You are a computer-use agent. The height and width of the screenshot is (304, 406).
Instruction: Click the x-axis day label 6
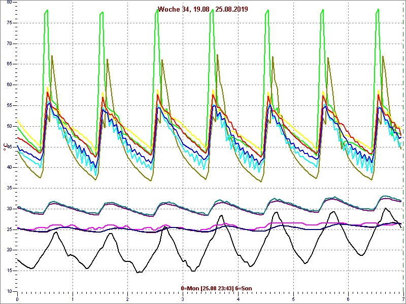[x=349, y=299]
